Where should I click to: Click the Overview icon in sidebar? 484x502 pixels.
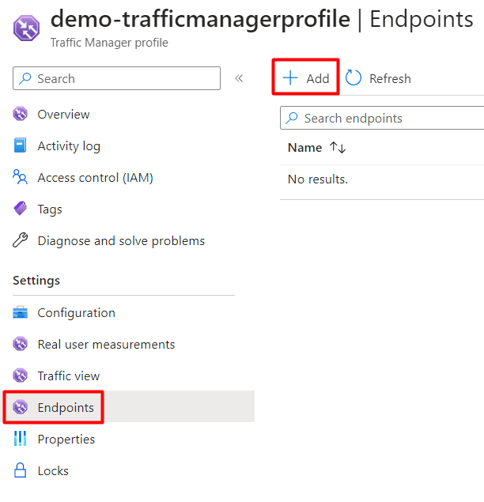(x=21, y=114)
